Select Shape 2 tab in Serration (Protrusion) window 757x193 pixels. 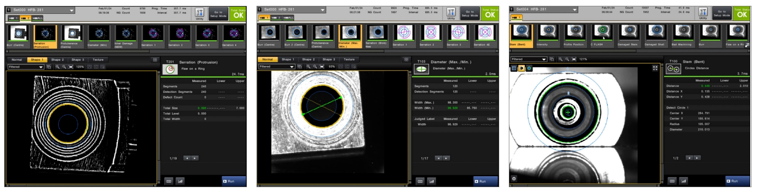58,60
